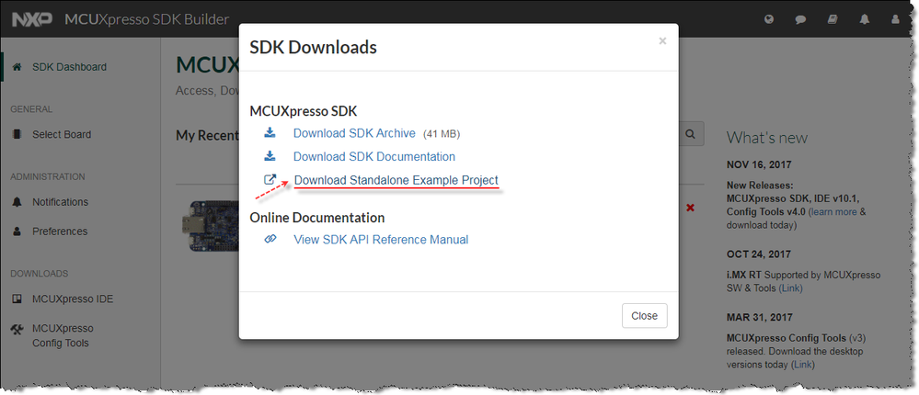919x395 pixels.
Task: Click the external-link icon beside Standalone Example
Action: (x=270, y=180)
